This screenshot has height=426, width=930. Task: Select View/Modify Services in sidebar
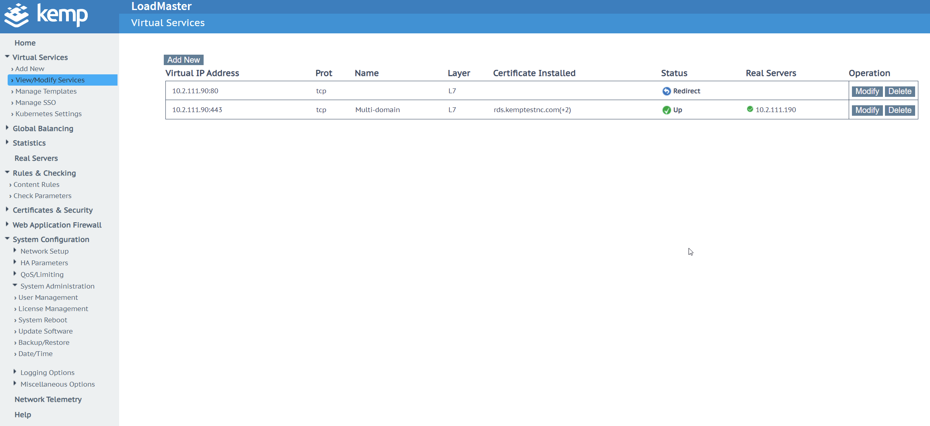[62, 80]
